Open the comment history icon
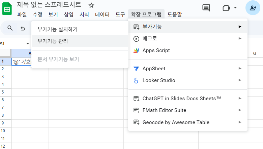 coord(206,8)
